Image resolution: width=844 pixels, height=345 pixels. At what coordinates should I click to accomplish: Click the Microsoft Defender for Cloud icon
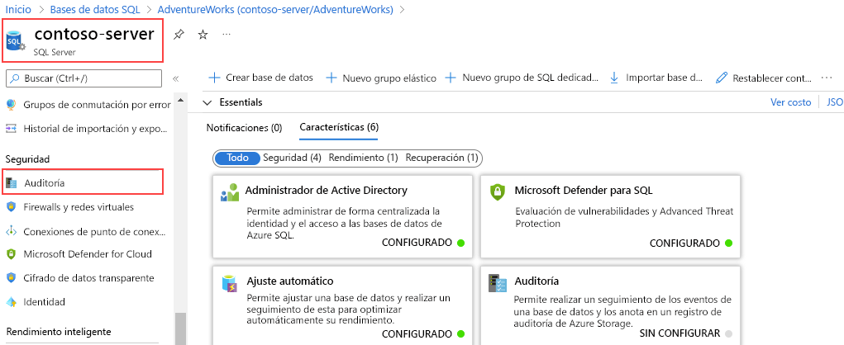click(12, 254)
